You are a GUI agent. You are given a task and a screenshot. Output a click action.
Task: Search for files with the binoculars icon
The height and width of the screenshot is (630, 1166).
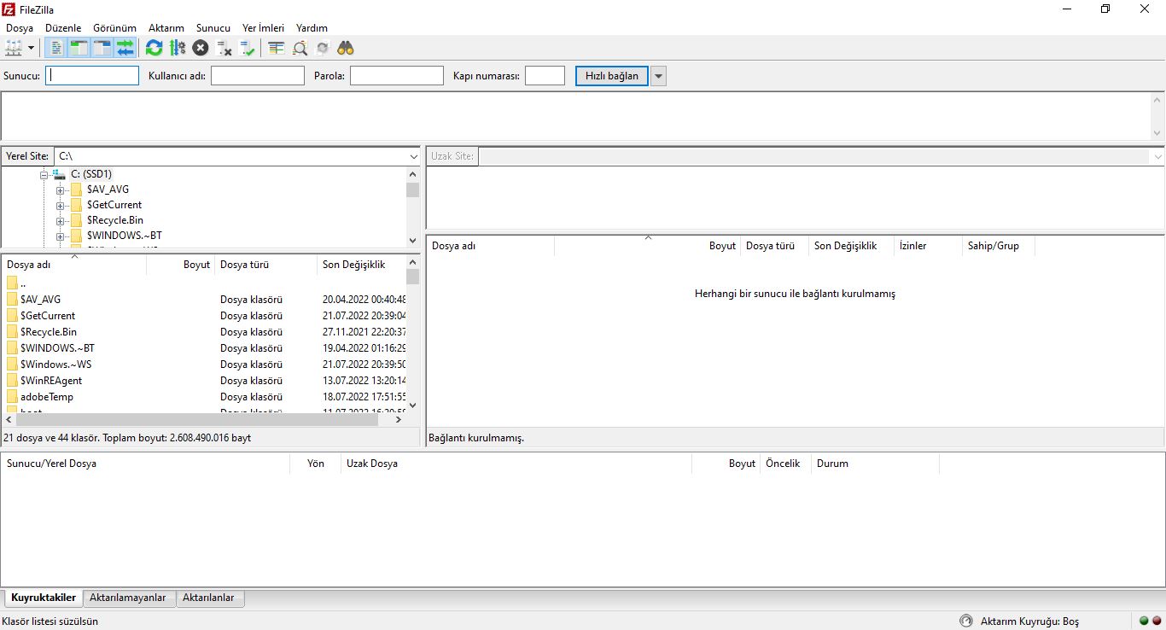click(346, 48)
